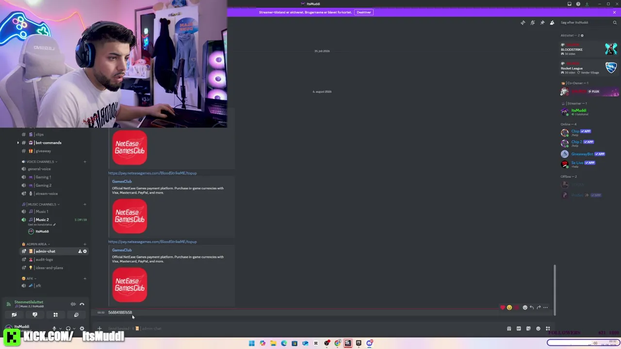Open user settings gear

click(82, 328)
